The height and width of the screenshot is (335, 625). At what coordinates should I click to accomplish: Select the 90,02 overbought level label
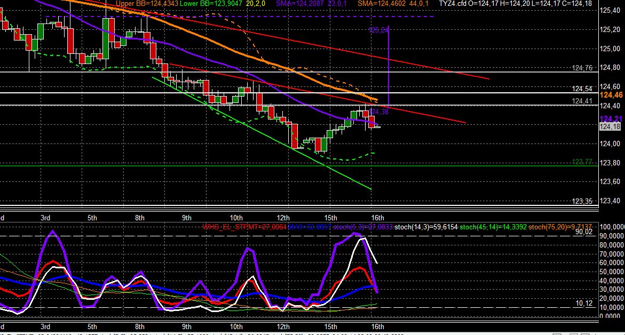(x=584, y=232)
